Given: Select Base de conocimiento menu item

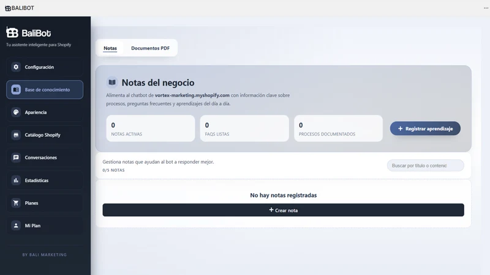Looking at the screenshot, I should (45, 90).
